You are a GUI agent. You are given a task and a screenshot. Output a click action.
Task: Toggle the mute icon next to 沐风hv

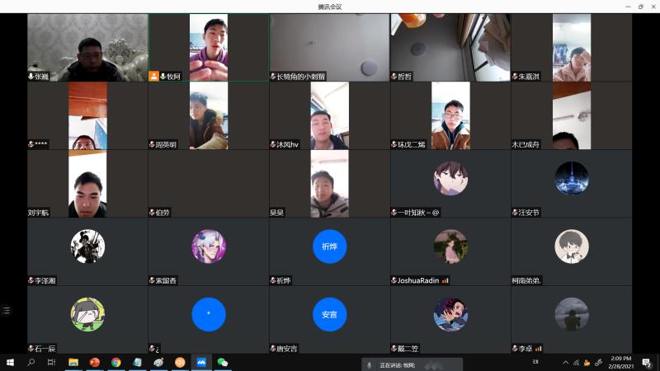click(273, 144)
